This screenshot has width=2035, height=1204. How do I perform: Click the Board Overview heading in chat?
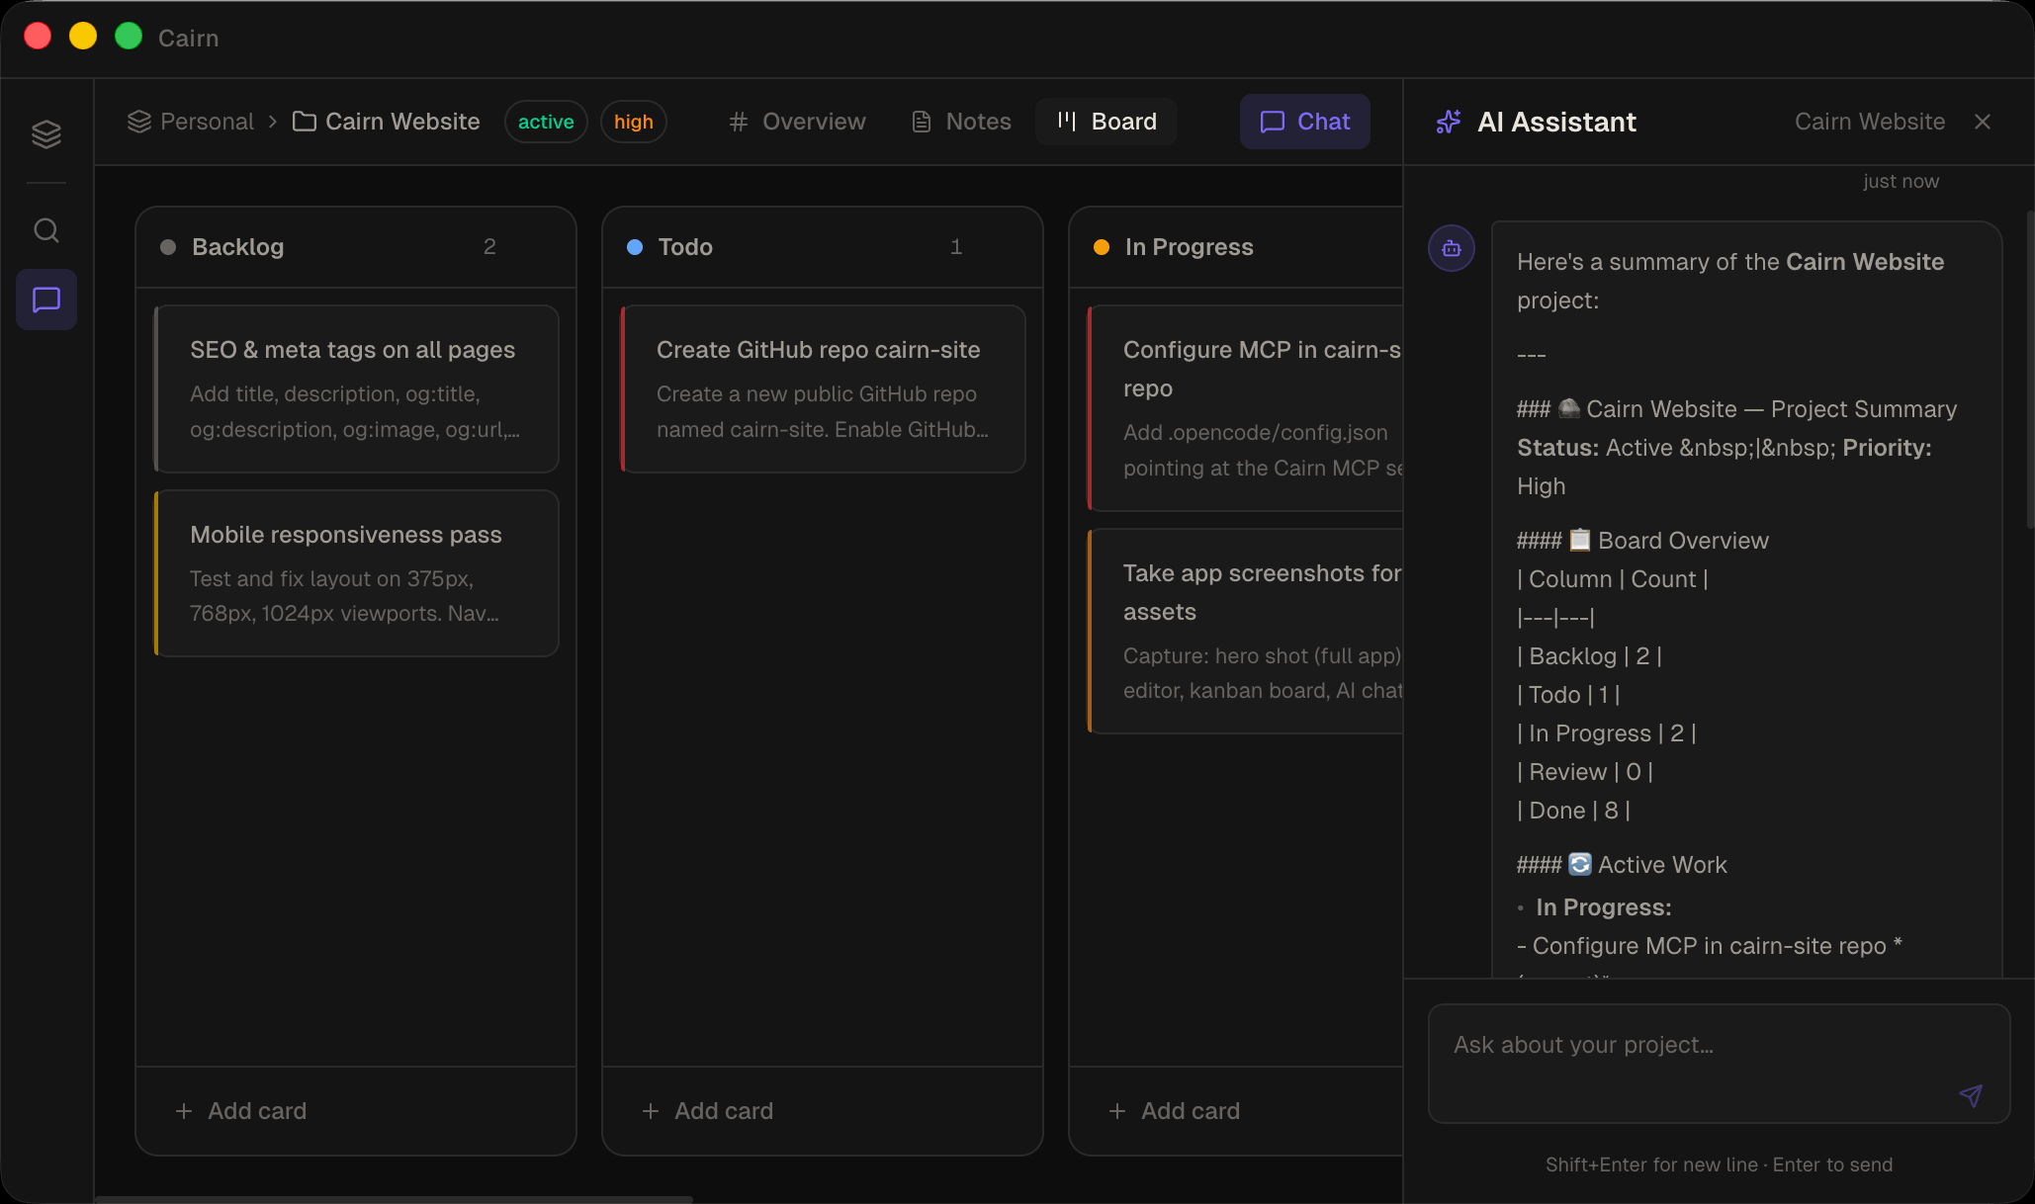click(x=1642, y=541)
